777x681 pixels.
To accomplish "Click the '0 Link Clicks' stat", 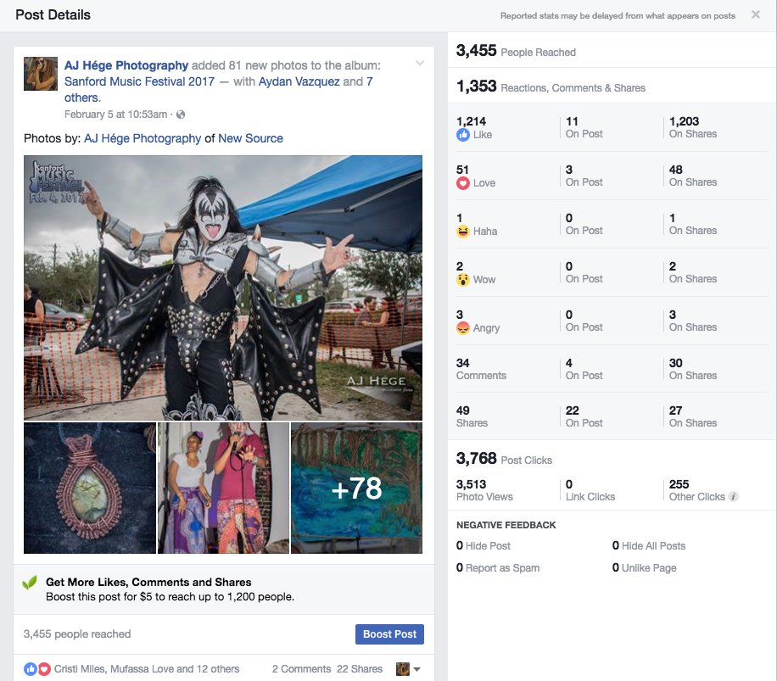I will (x=590, y=491).
